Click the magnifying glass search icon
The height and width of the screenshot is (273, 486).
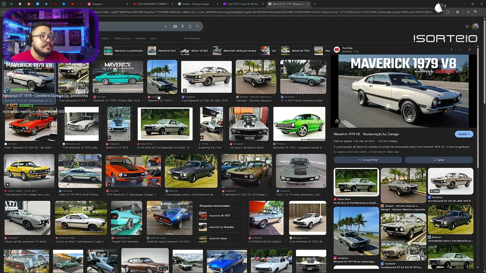(x=197, y=27)
